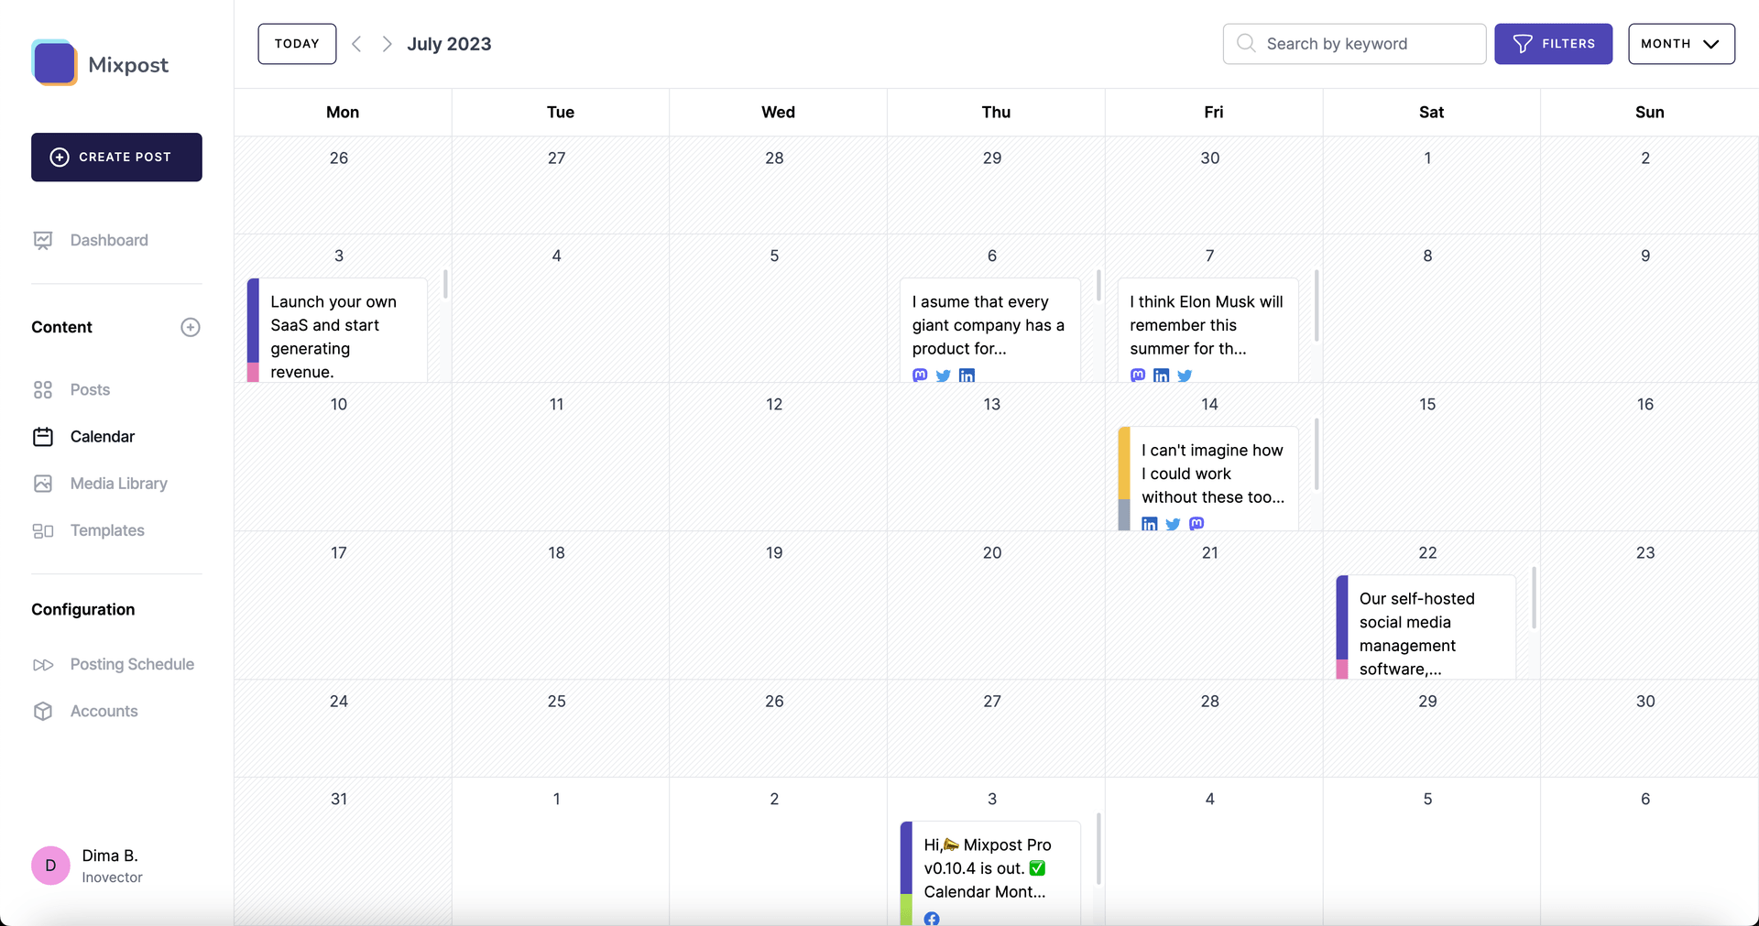Click the Twitter icon on July 14 post
Viewport: 1759px width, 926px height.
[1173, 524]
